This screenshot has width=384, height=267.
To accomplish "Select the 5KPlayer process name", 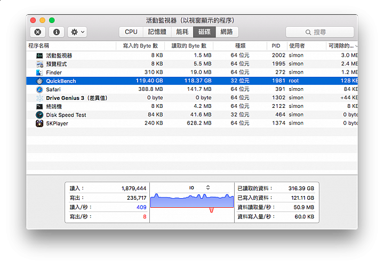I will (57, 123).
